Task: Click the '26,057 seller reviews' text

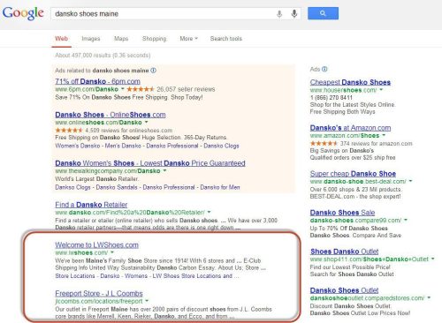Action: coord(186,89)
